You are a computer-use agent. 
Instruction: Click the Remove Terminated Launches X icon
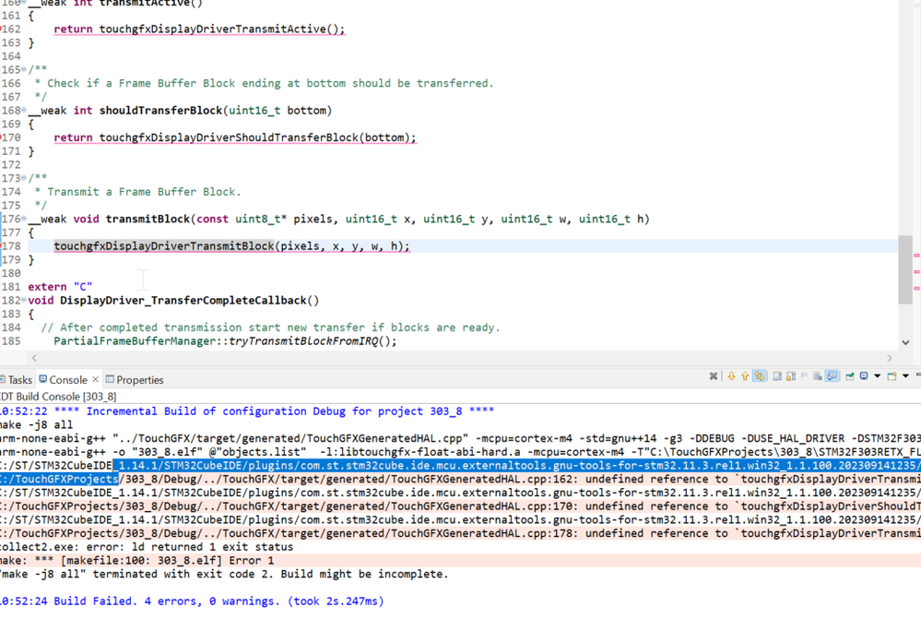pos(714,376)
